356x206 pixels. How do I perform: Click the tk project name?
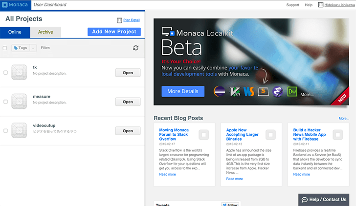[35, 67]
